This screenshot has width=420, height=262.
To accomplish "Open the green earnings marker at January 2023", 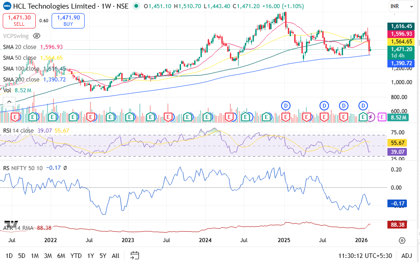I will click(x=129, y=117).
